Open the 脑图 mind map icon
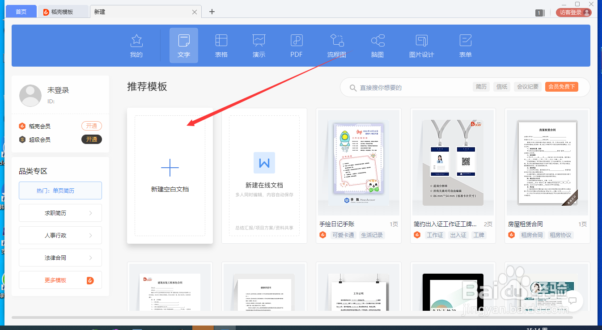Screen dimensions: 602x330 pos(377,45)
